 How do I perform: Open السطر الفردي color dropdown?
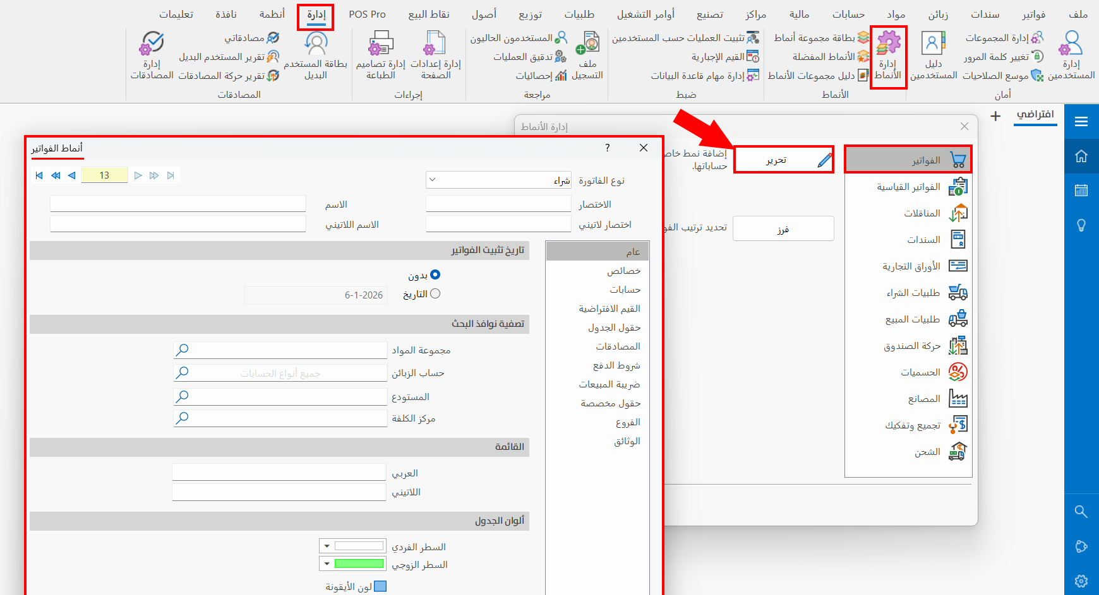click(327, 546)
